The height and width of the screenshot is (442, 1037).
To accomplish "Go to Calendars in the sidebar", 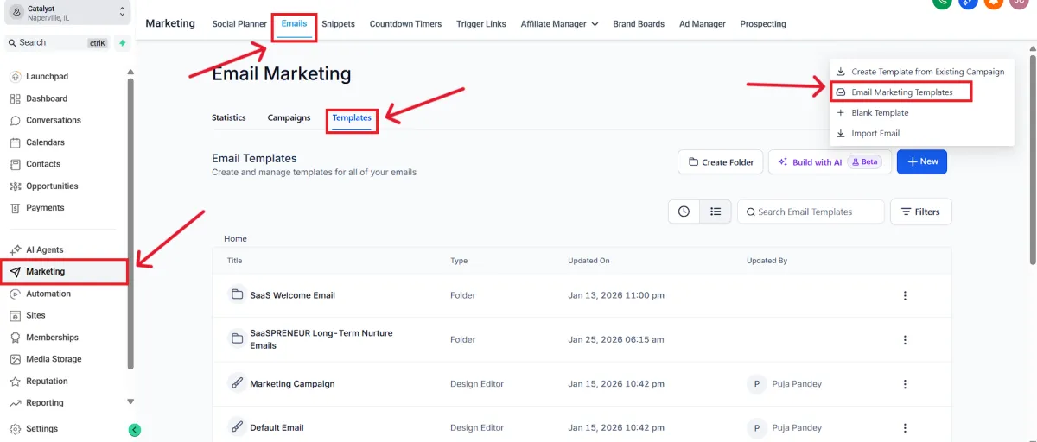I will click(45, 142).
